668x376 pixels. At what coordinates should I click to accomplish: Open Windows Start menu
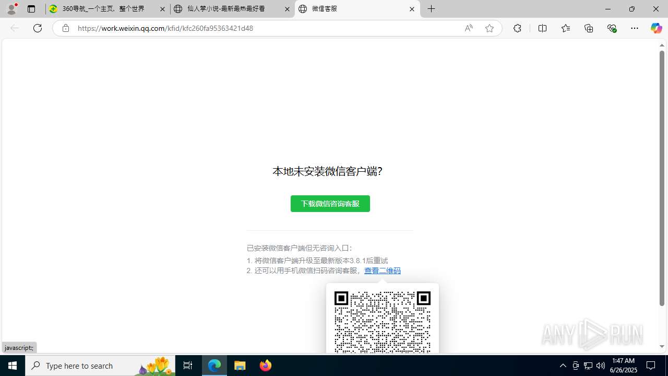[x=13, y=366]
